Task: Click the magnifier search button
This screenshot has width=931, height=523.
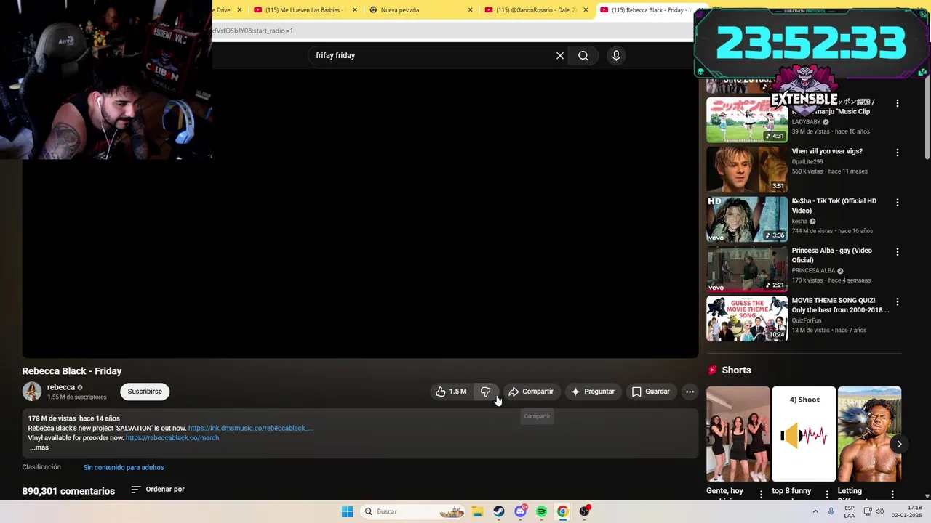Action: click(x=583, y=55)
